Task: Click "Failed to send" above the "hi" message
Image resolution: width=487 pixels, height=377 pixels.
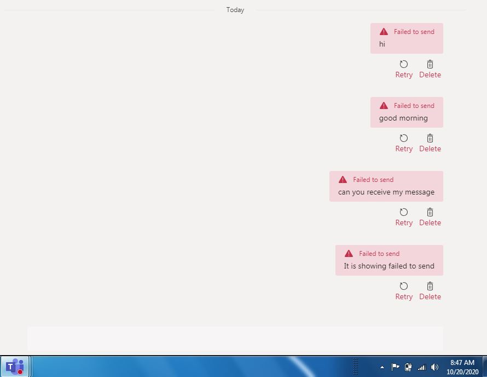Action: tap(414, 32)
